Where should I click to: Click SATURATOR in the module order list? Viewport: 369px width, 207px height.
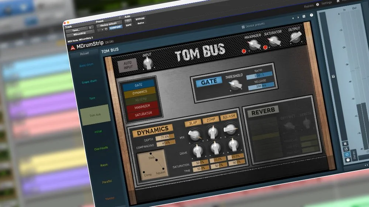(x=143, y=114)
